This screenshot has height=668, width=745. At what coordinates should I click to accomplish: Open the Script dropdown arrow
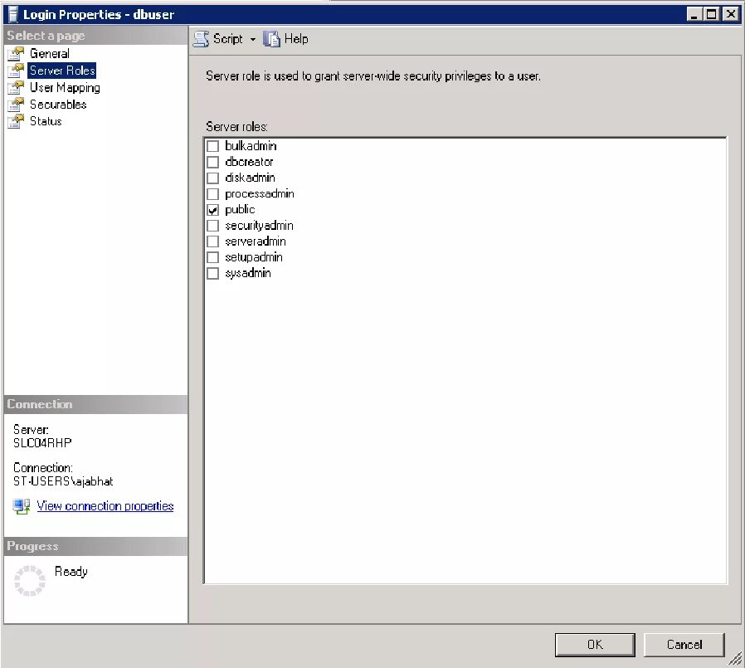(x=253, y=40)
